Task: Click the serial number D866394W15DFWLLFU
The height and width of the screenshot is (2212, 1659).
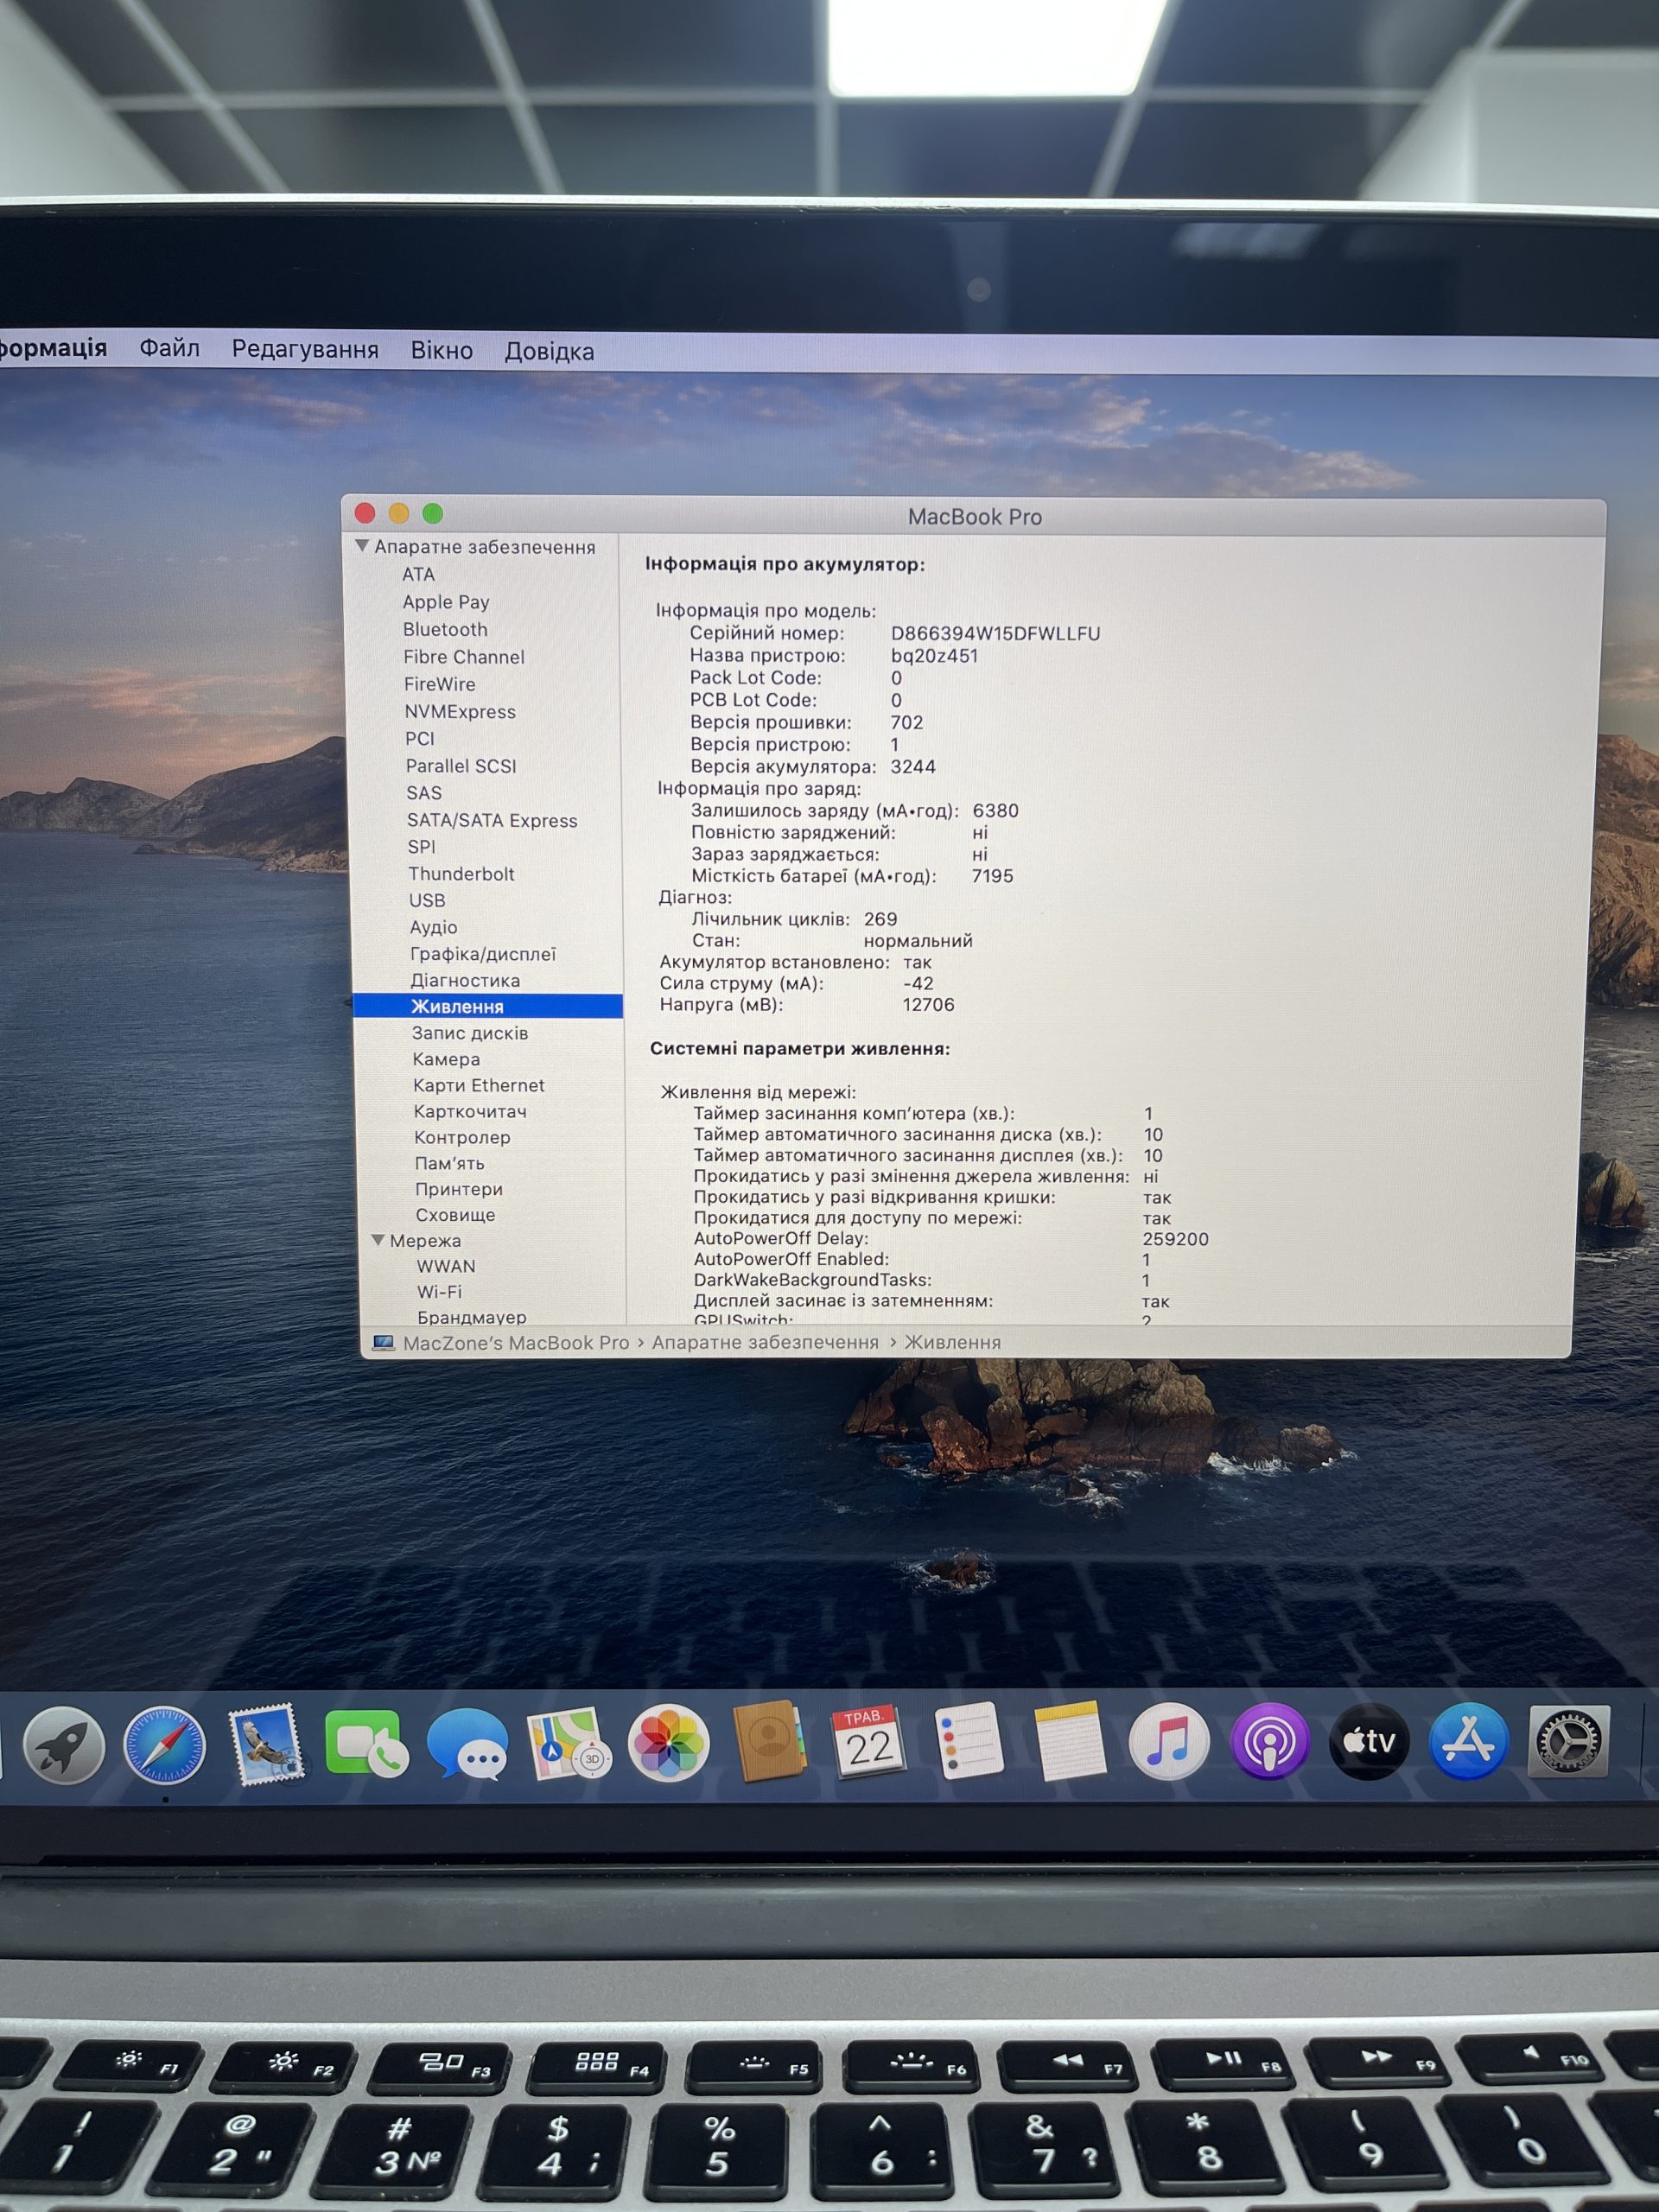Action: point(995,633)
